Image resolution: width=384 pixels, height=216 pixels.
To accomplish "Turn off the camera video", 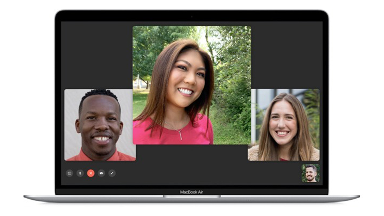I will click(x=101, y=173).
